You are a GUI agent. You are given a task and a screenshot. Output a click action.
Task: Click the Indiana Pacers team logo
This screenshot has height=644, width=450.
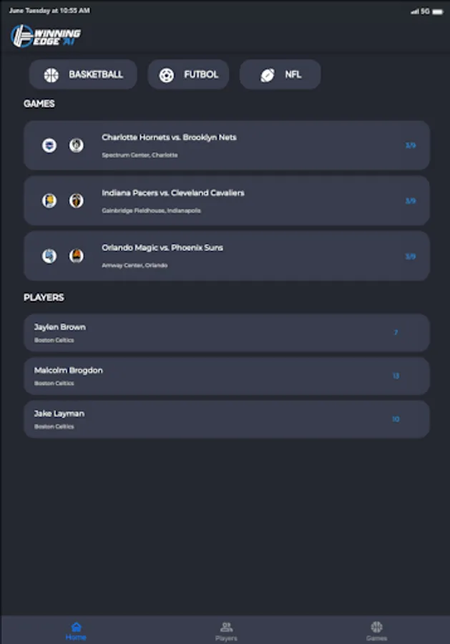(x=49, y=200)
